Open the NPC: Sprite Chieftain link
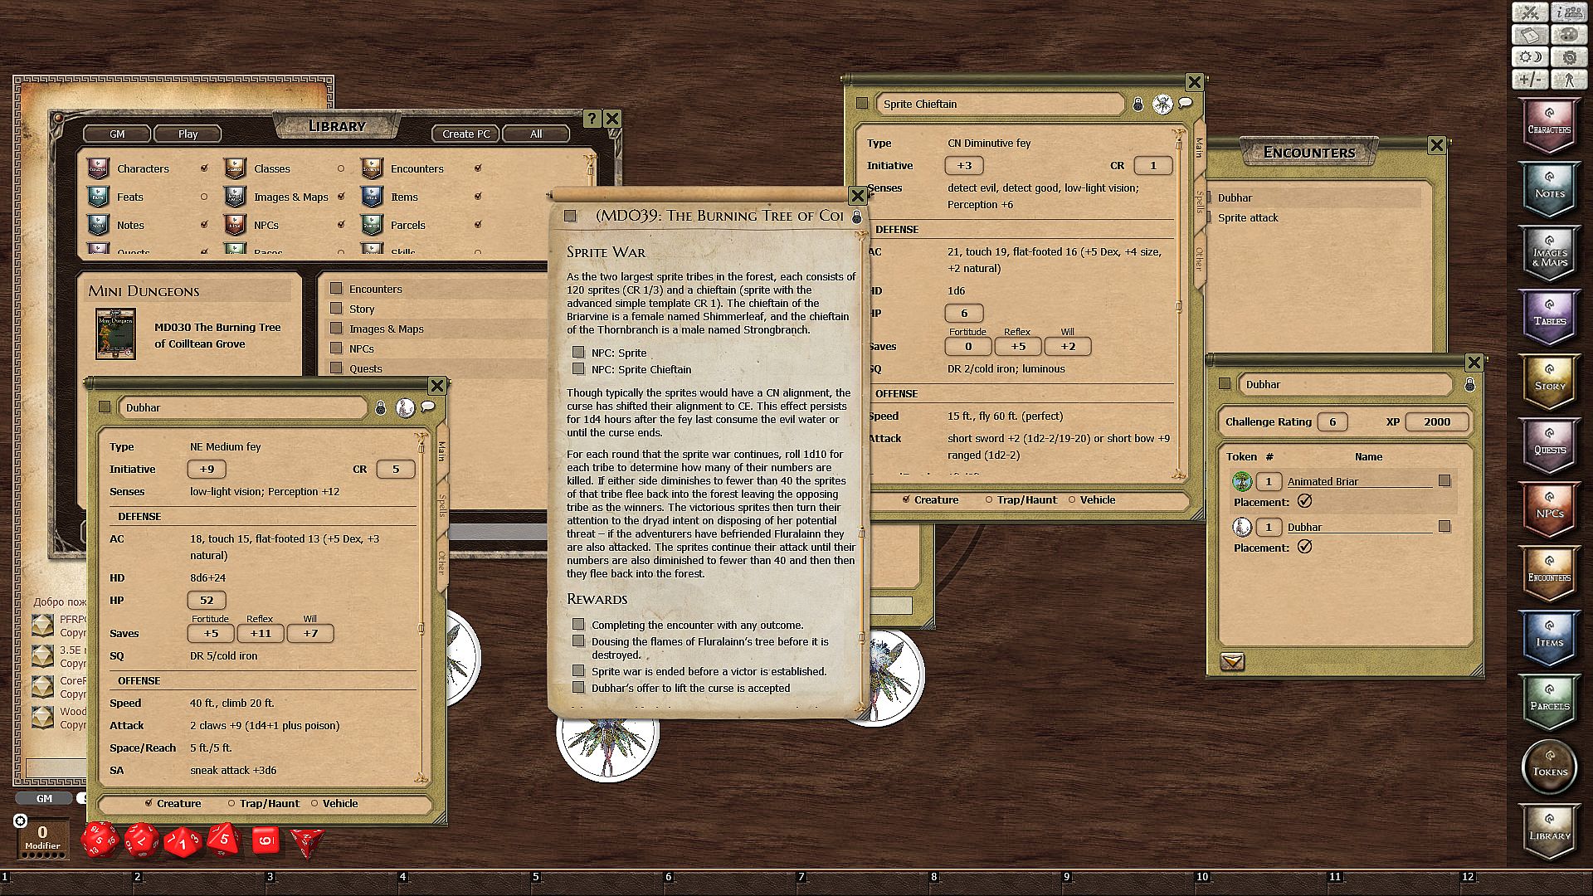 click(x=579, y=369)
